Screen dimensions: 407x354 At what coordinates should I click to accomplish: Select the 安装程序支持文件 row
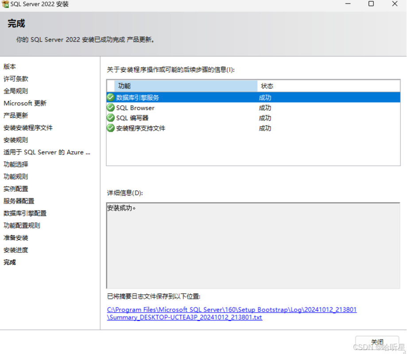(253, 128)
